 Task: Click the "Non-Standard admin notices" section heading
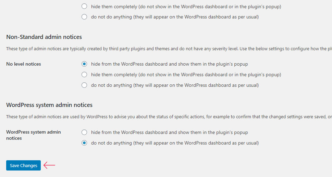[44, 37]
